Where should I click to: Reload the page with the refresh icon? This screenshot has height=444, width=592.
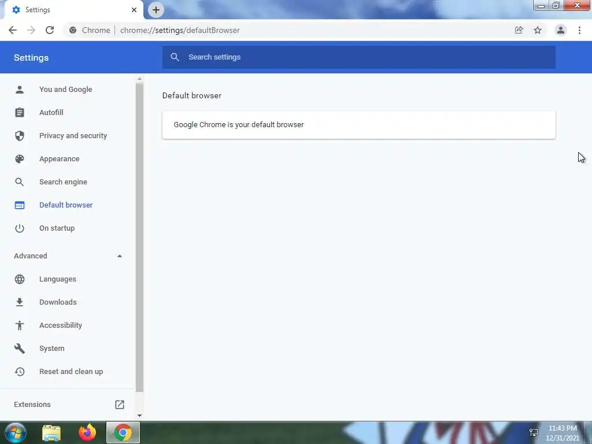50,30
